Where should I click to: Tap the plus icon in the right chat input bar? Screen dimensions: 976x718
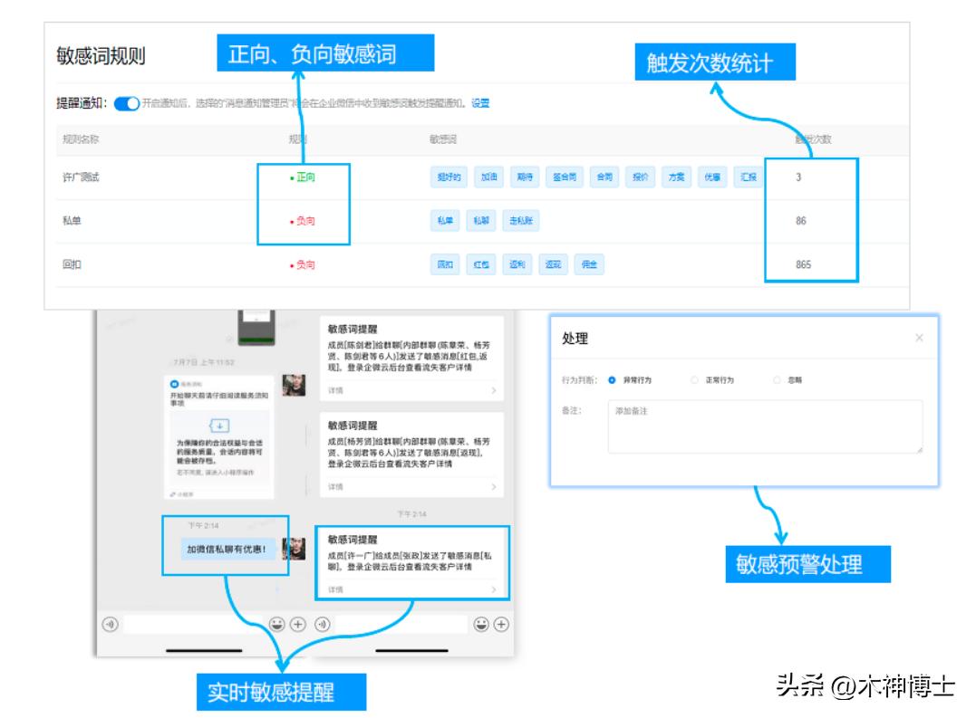501,625
